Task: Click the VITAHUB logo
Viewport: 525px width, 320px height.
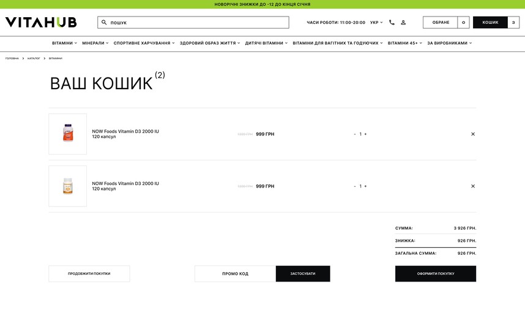Action: (41, 23)
